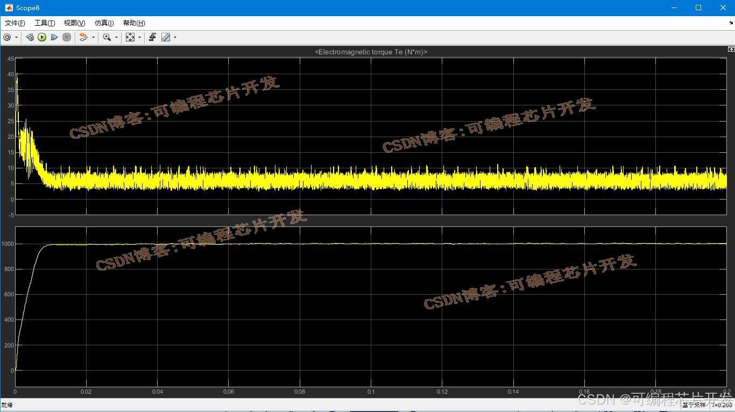735x412 pixels.
Task: Click the maximize axes icon above the plot
Action: pyautogui.click(x=731, y=49)
